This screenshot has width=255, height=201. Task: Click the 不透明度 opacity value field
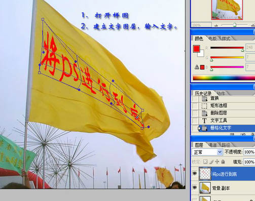coord(249,152)
